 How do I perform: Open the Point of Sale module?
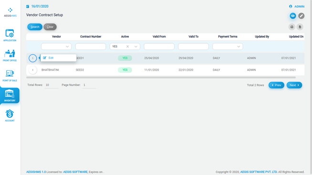tap(10, 76)
